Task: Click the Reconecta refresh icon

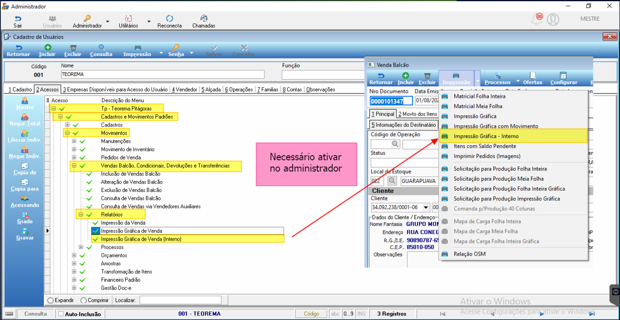Action: (x=170, y=19)
